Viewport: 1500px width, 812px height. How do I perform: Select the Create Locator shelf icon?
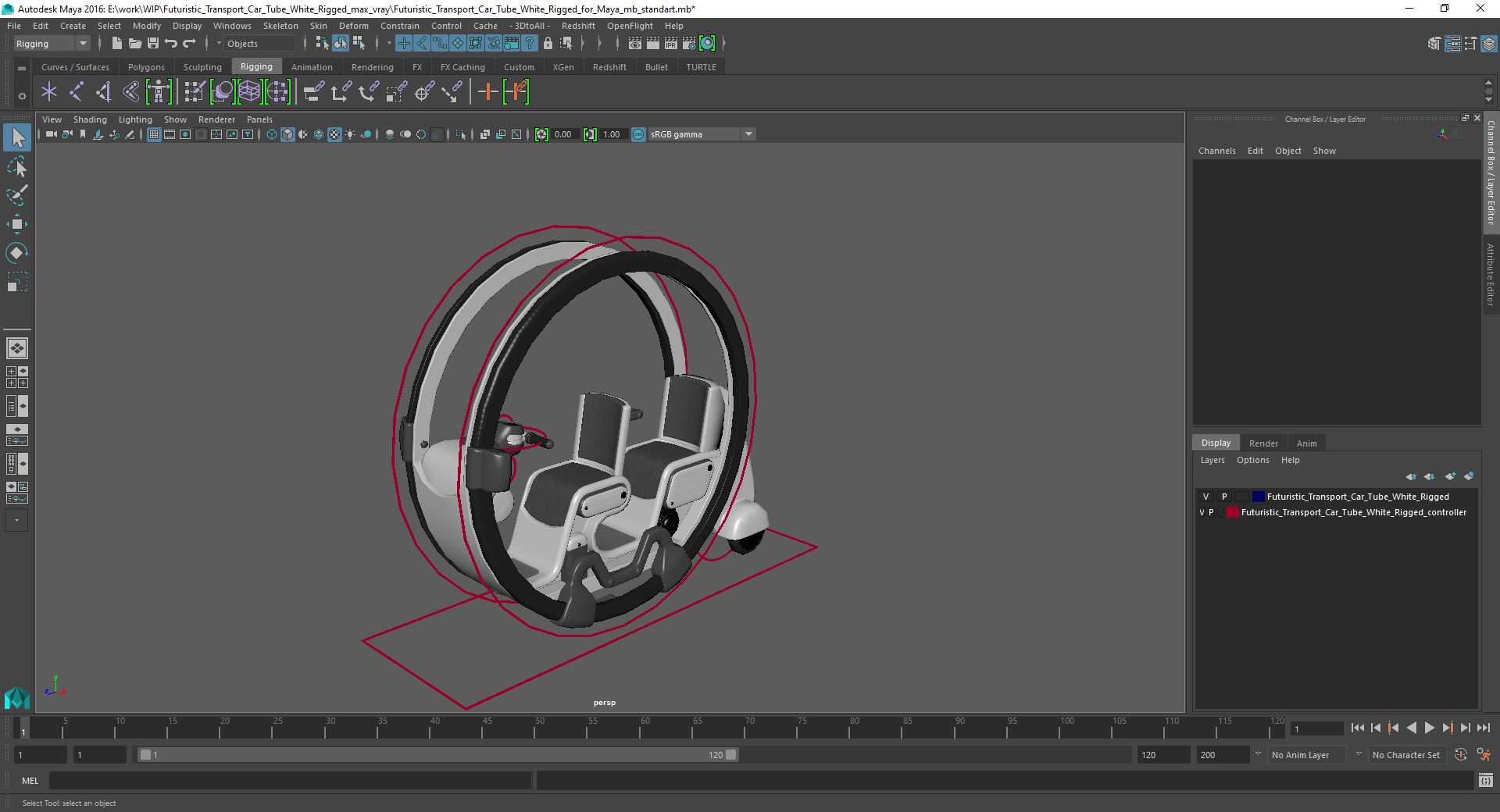tap(49, 92)
